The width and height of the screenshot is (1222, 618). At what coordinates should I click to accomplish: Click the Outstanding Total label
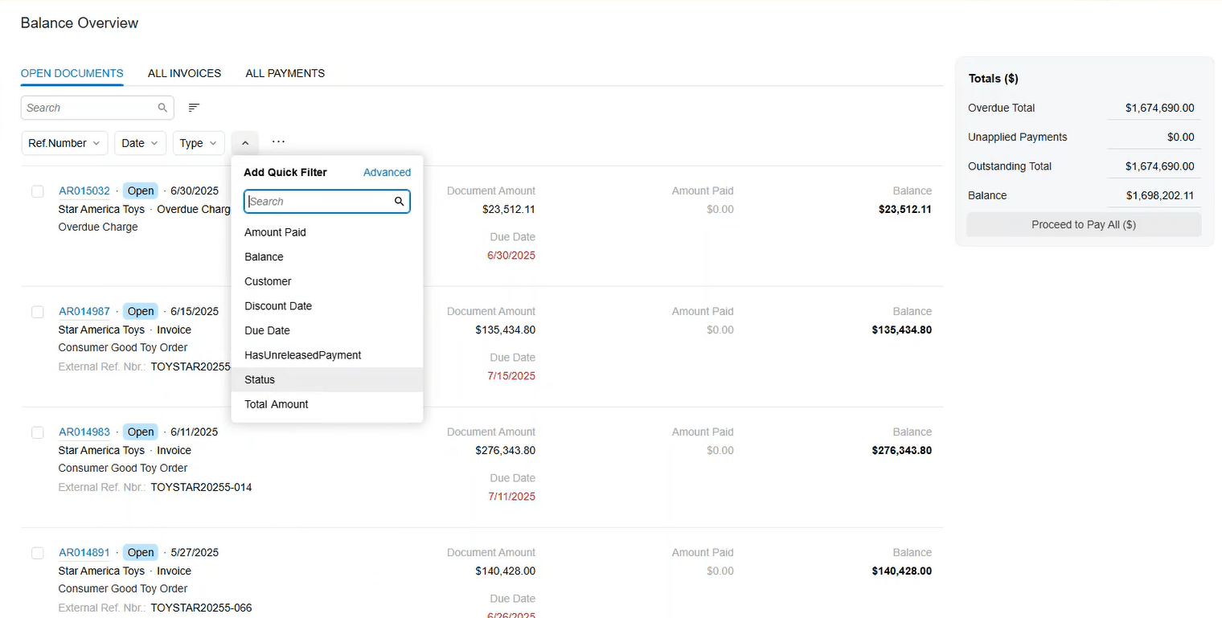[x=1010, y=166]
